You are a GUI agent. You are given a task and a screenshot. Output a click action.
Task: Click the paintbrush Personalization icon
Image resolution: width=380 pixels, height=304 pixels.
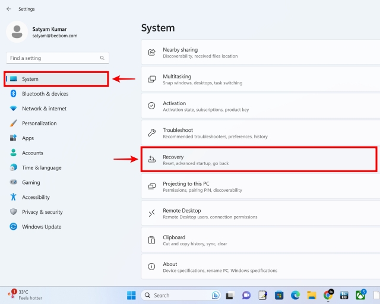13,123
